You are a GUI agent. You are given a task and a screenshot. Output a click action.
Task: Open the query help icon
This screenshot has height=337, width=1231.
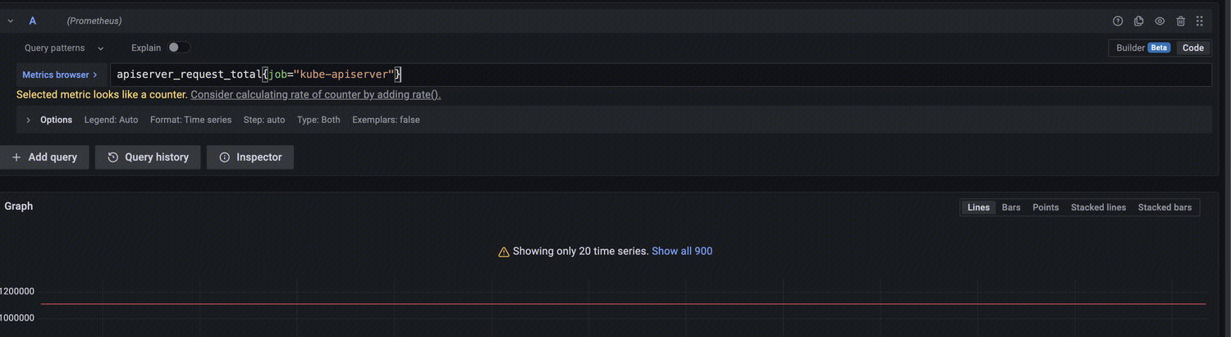[x=1118, y=21]
